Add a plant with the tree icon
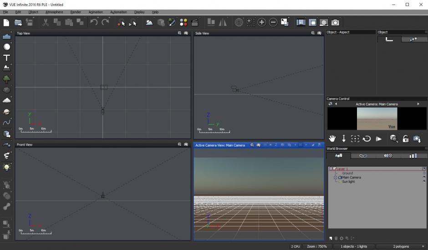 tap(6, 79)
